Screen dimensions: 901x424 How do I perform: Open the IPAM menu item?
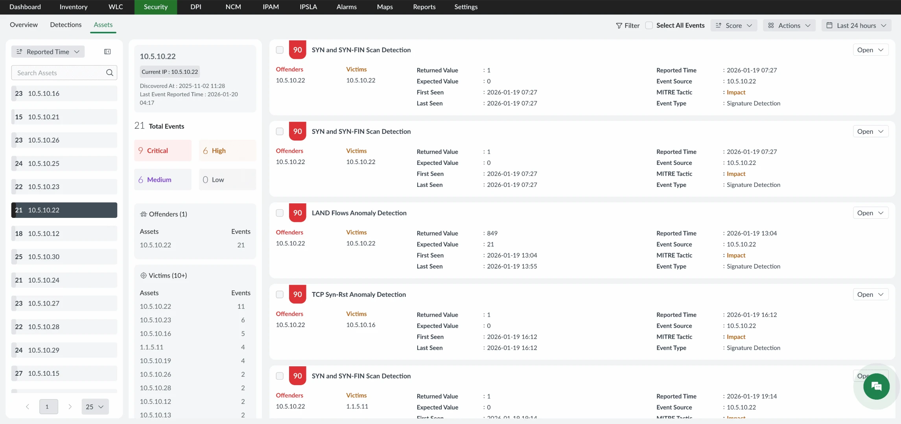[x=270, y=7]
